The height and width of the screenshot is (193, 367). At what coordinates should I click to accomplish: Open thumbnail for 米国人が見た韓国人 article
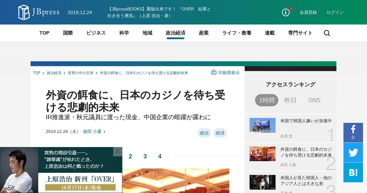(x=262, y=182)
